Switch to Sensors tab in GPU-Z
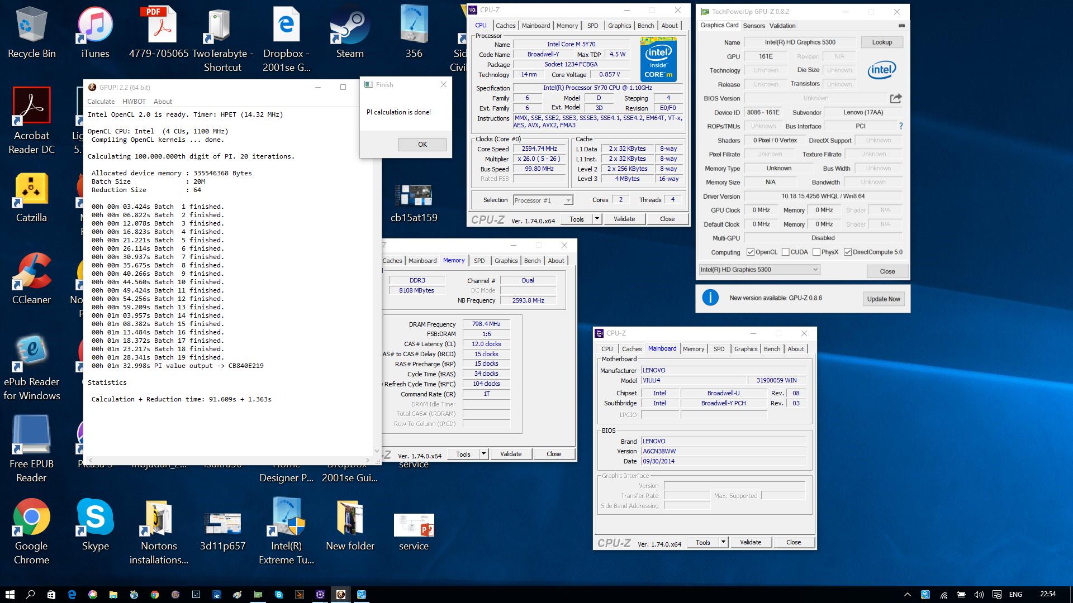Viewport: 1073px width, 603px height. point(754,26)
